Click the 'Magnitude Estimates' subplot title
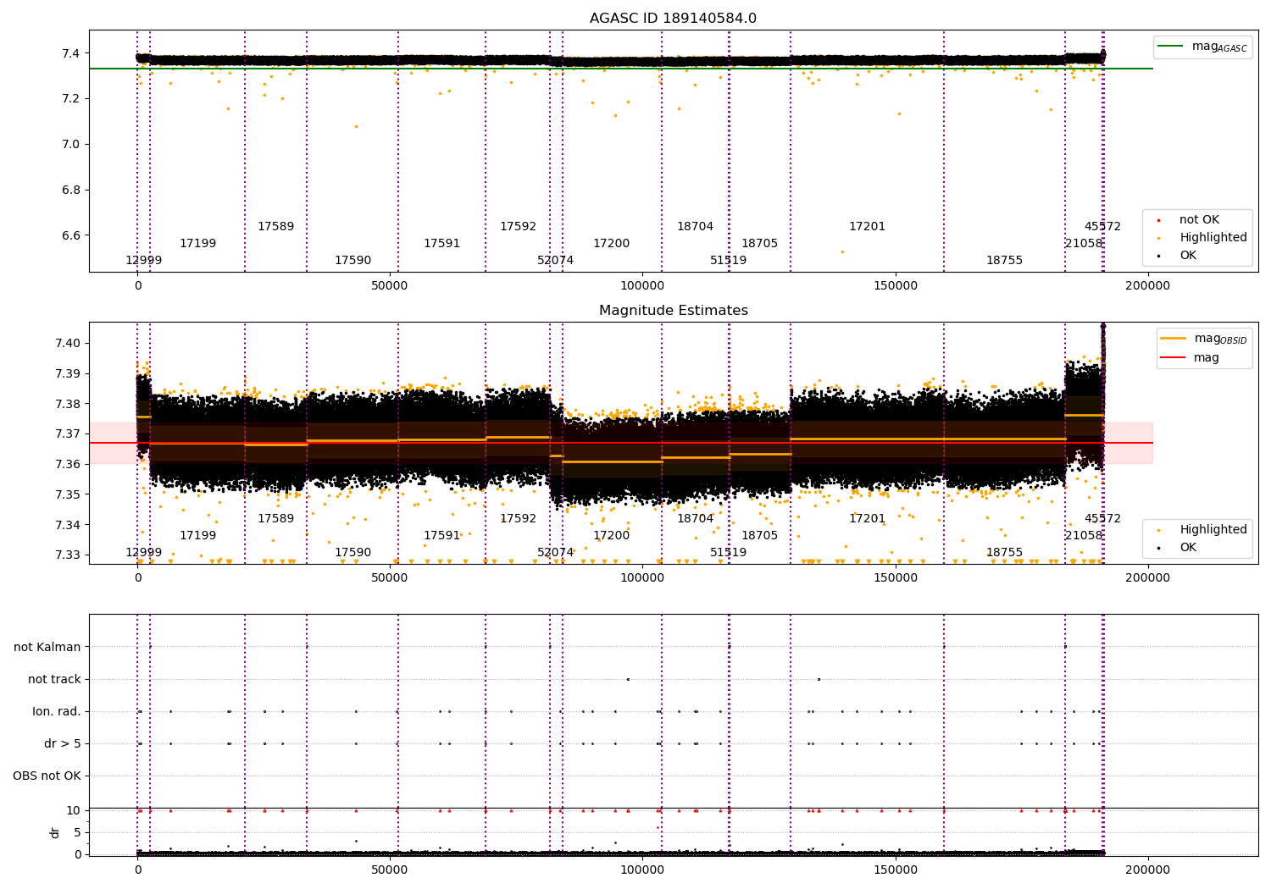This screenshot has height=889, width=1271. (x=674, y=311)
